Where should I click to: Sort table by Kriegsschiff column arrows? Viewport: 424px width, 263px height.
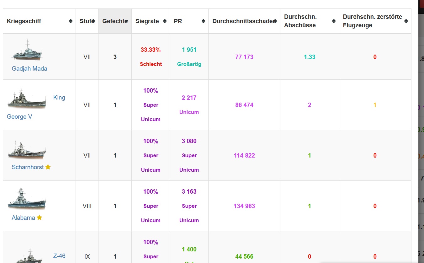click(x=71, y=21)
